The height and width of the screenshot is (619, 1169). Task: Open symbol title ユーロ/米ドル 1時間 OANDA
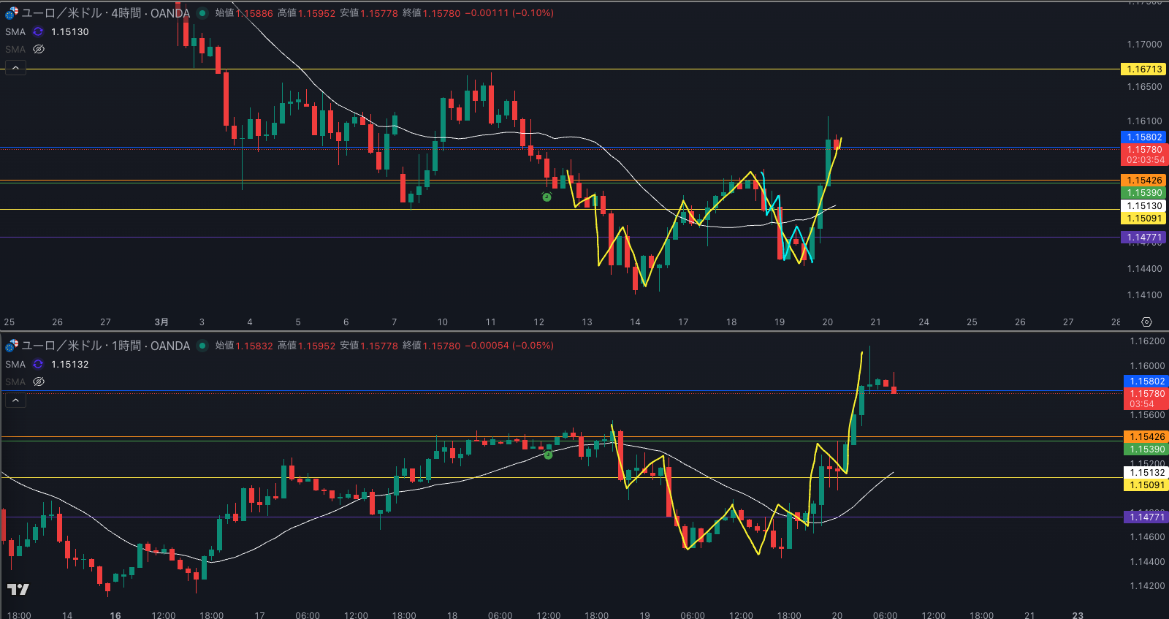point(106,346)
